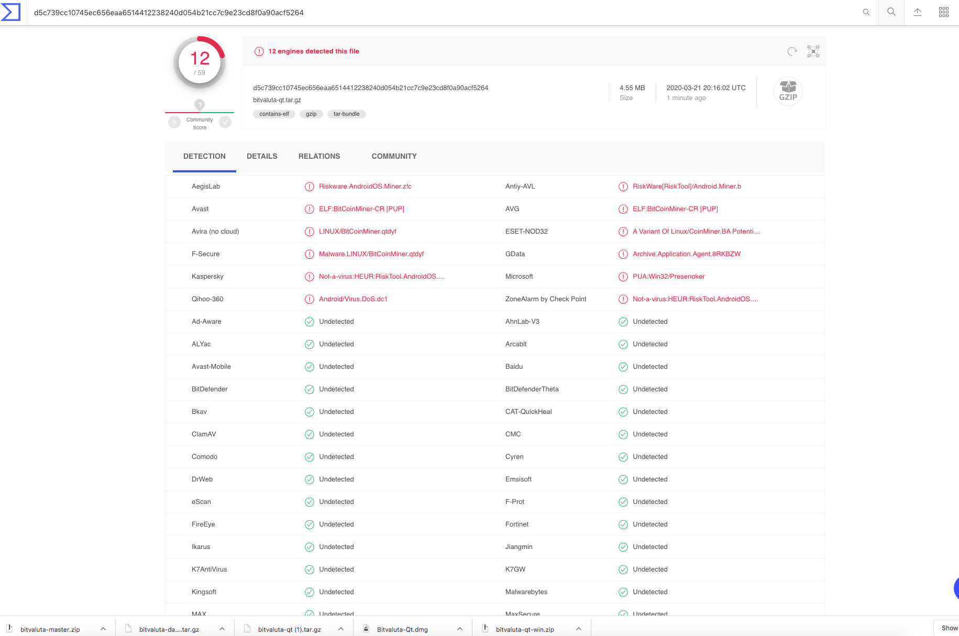Viewport: 959px width, 636px height.
Task: Vote malicious with the community X icon
Action: [x=174, y=122]
